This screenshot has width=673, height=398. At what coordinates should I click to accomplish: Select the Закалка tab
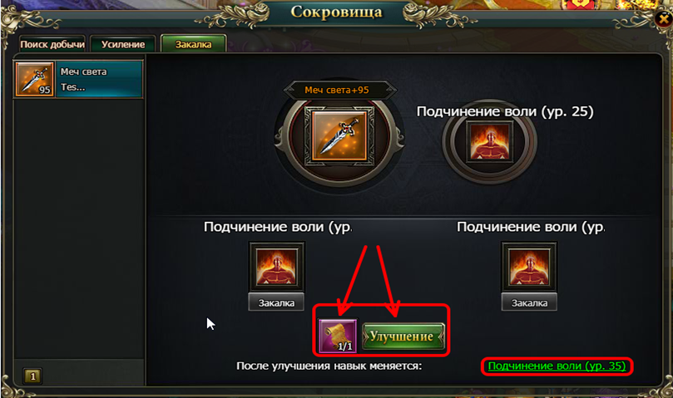point(193,44)
